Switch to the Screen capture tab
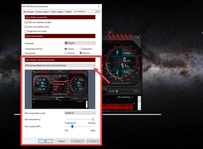This screenshot has height=149, width=203. coord(42,12)
